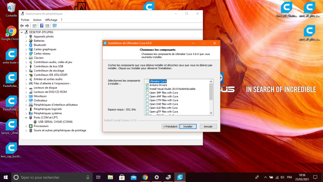Screen dimensions: 323x182
Task: Click the volume speaker tray icon
Action: 282,177
